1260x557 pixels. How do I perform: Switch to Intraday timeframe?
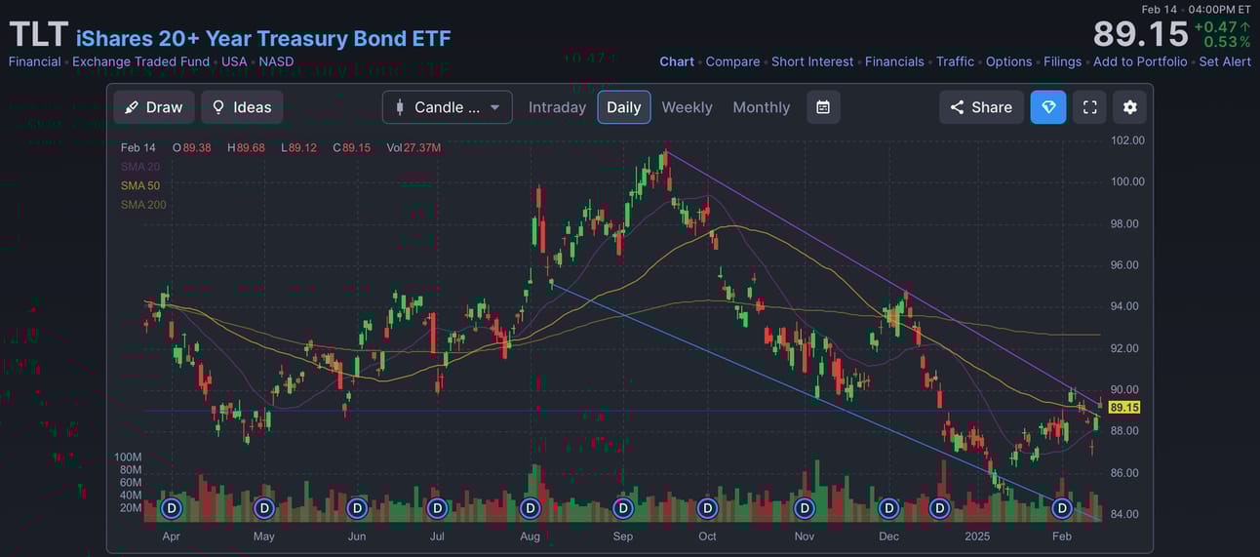click(x=557, y=107)
